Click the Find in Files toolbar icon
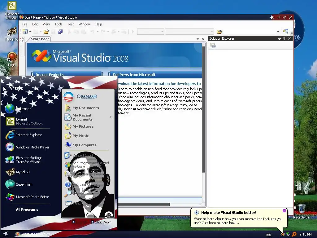Image resolution: width=317 pixels, height=238 pixels. click(x=219, y=32)
